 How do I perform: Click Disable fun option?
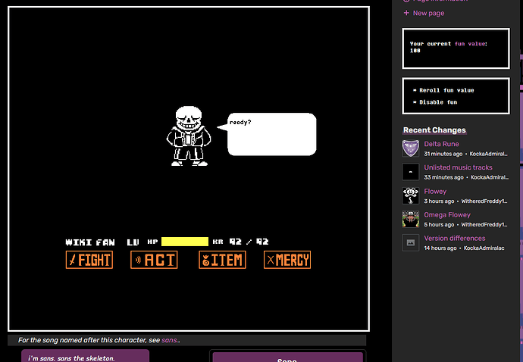click(438, 102)
